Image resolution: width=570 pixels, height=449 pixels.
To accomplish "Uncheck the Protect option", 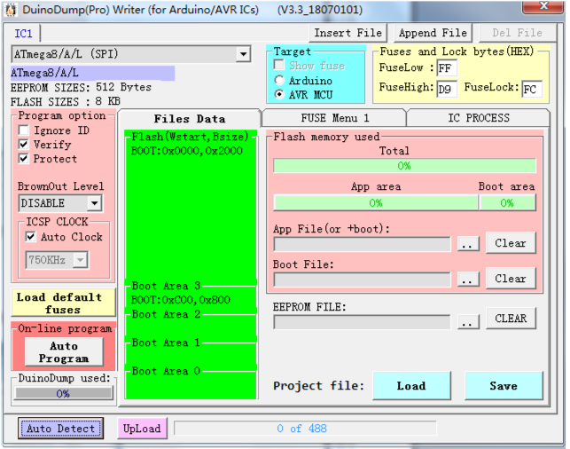I will [x=24, y=159].
